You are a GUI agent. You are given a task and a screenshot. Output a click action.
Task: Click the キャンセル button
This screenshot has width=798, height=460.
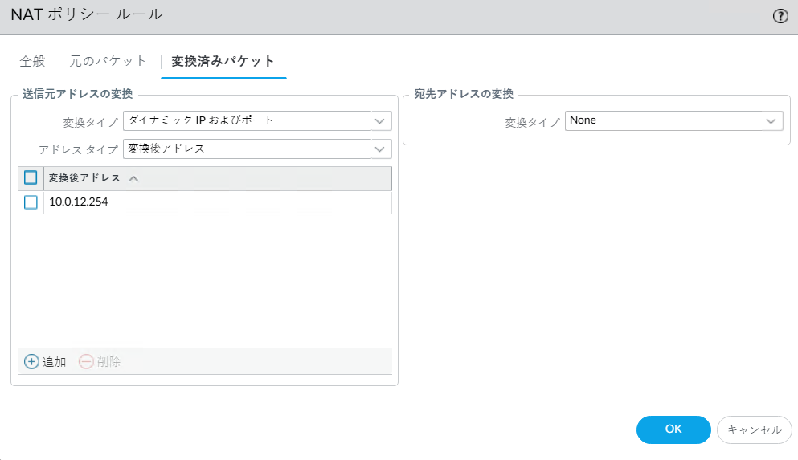[x=754, y=429]
